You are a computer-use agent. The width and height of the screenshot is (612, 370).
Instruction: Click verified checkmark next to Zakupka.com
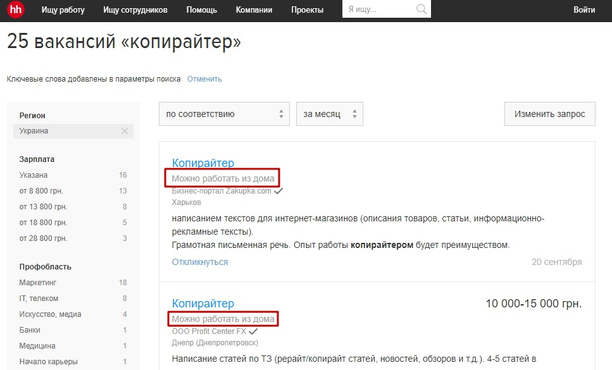point(278,190)
